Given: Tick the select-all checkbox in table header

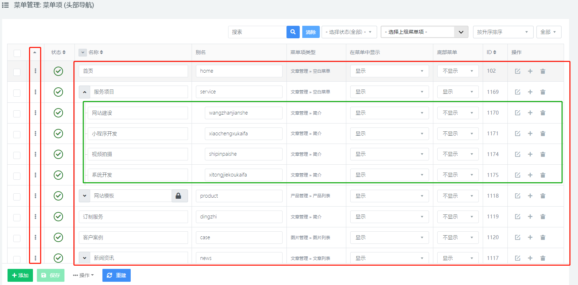Looking at the screenshot, I should click(x=17, y=53).
